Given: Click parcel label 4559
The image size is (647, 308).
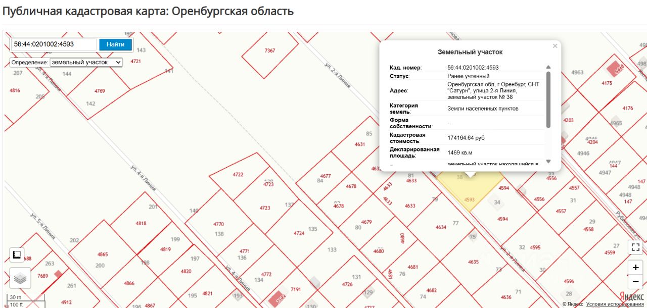Looking at the screenshot, I should [x=610, y=252].
